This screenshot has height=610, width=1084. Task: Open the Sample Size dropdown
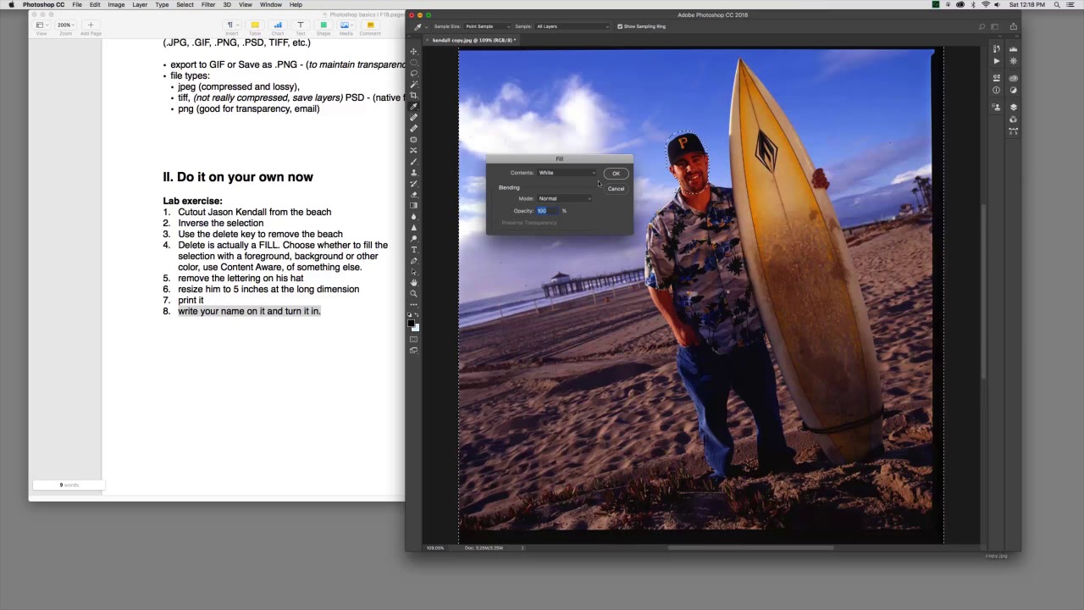click(x=488, y=26)
